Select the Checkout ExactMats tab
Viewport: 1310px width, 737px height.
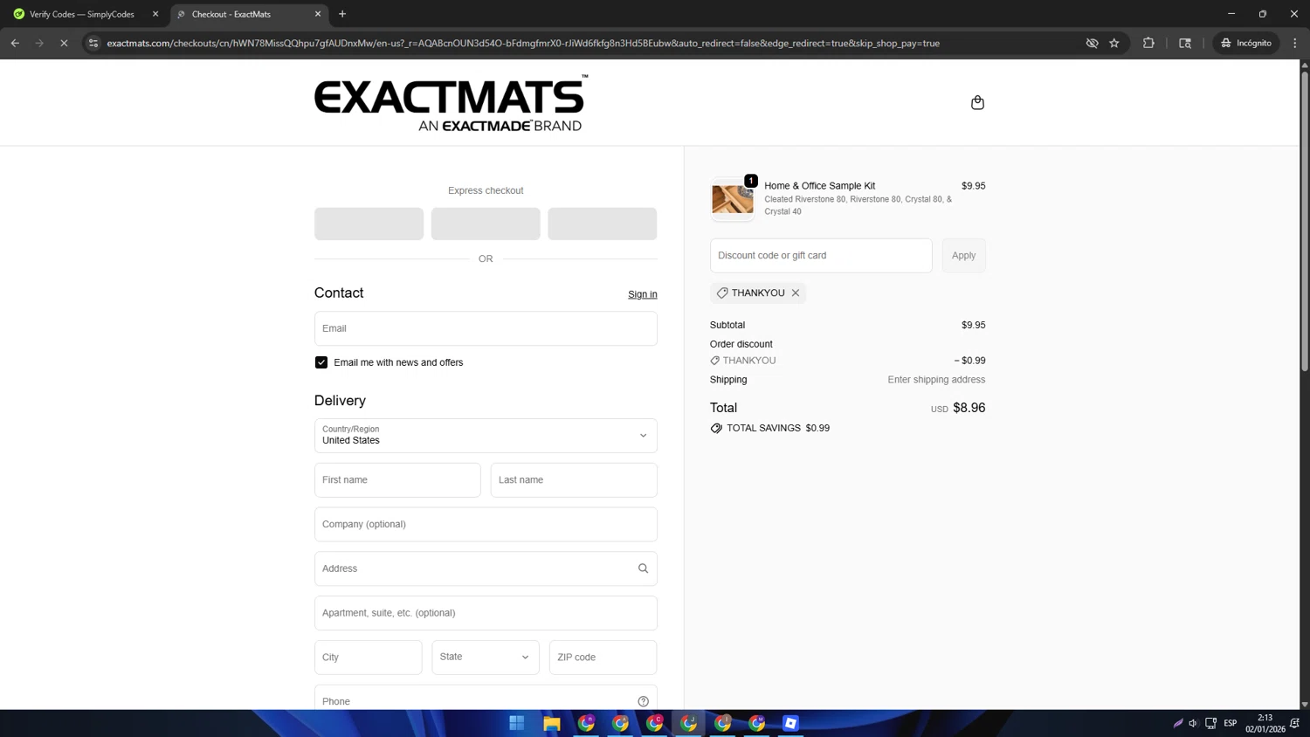pyautogui.click(x=248, y=14)
